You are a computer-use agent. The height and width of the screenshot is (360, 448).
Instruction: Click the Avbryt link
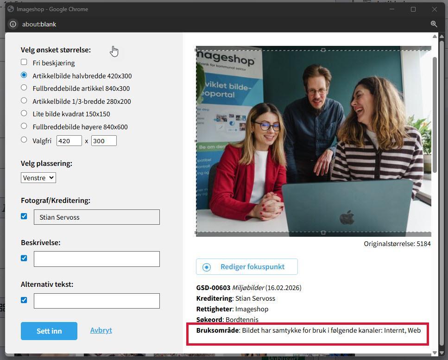tap(101, 330)
